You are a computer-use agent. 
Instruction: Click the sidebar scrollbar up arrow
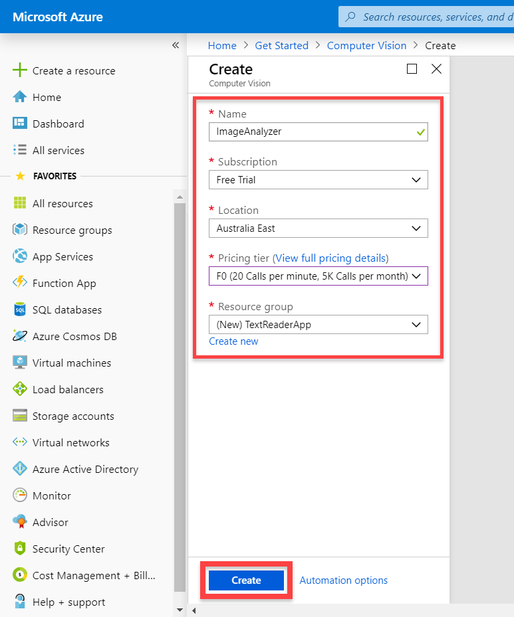[x=180, y=197]
